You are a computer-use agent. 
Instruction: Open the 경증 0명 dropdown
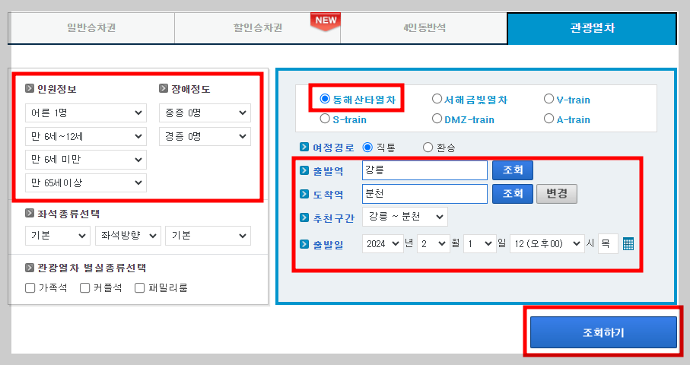pyautogui.click(x=205, y=136)
